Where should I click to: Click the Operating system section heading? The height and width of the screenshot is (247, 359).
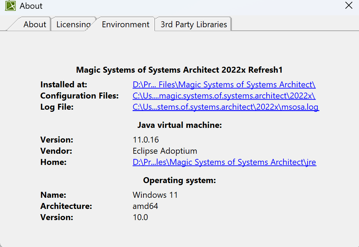[x=179, y=181]
